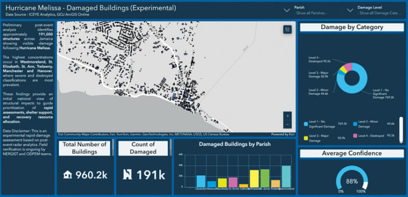This screenshot has width=408, height=197.
Task: Select the pink Level 4 donut segment
Action: pos(348,67)
